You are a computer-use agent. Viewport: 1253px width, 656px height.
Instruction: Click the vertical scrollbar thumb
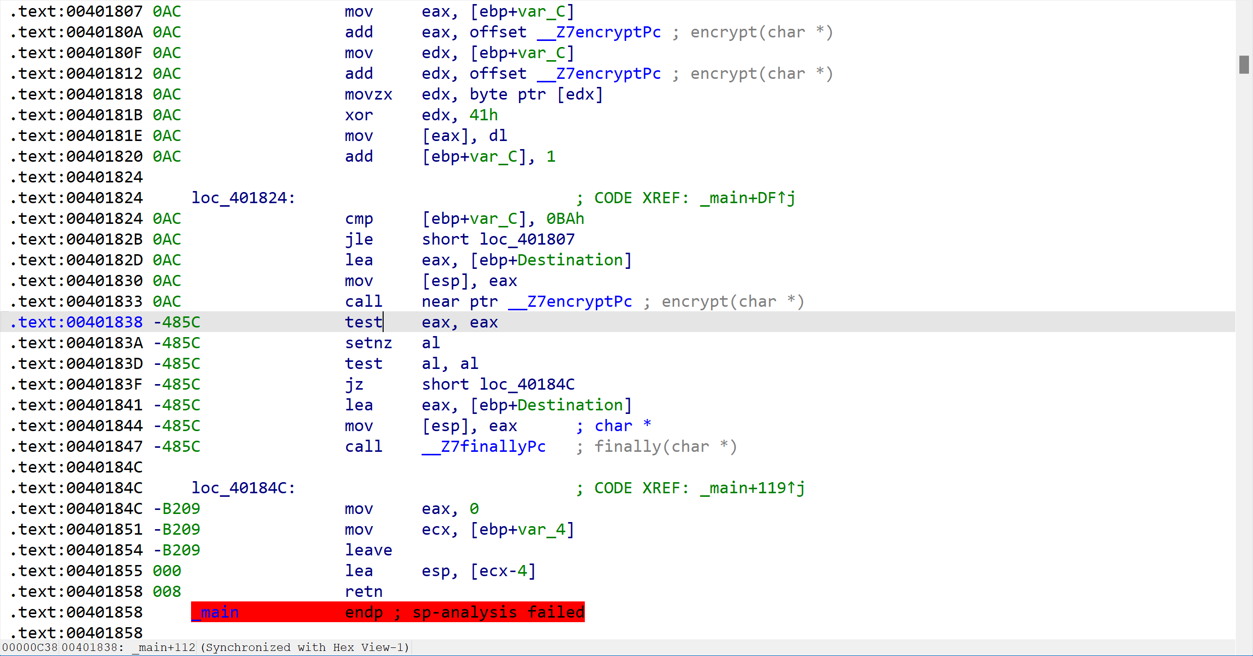(1244, 65)
